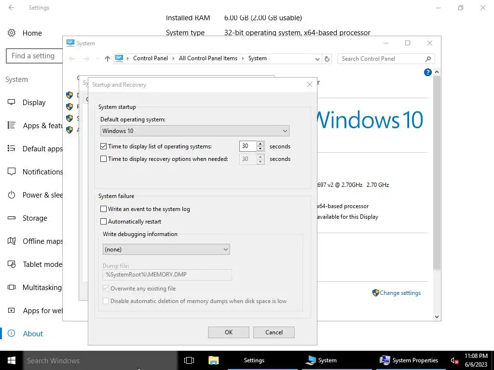
Task: Close the Startup and Recovery dialog
Action: tap(310, 84)
